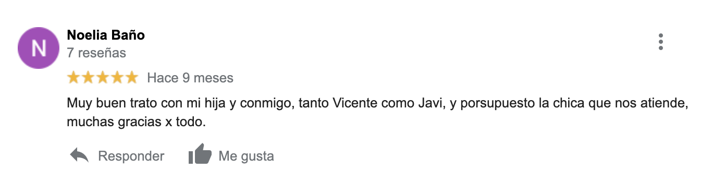Click the purple N profile avatar

pos(39,48)
